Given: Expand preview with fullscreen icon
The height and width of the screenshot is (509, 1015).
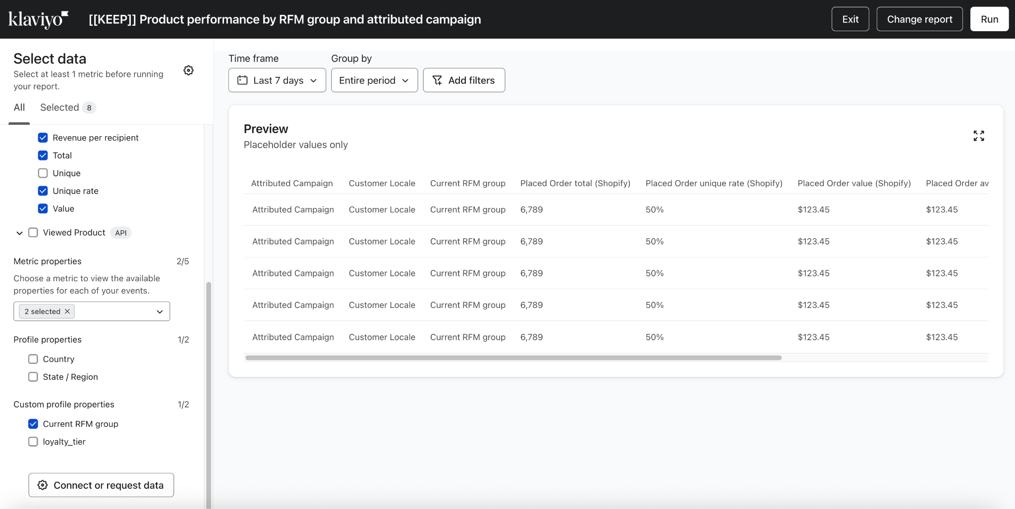Looking at the screenshot, I should pyautogui.click(x=978, y=136).
